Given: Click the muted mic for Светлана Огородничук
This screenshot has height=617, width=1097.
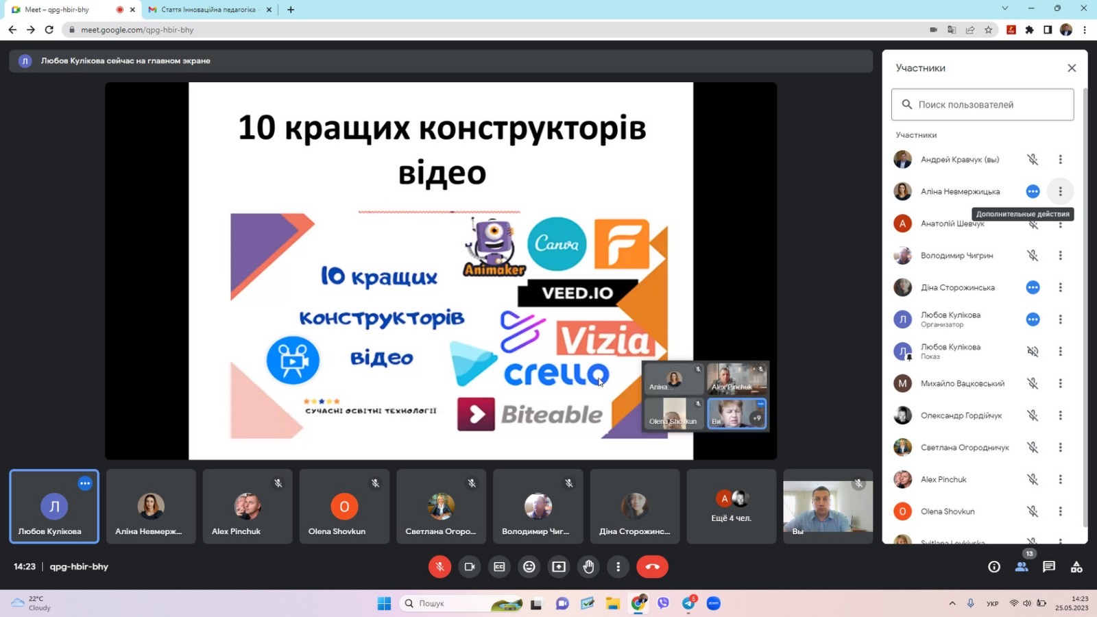Looking at the screenshot, I should click(1033, 448).
